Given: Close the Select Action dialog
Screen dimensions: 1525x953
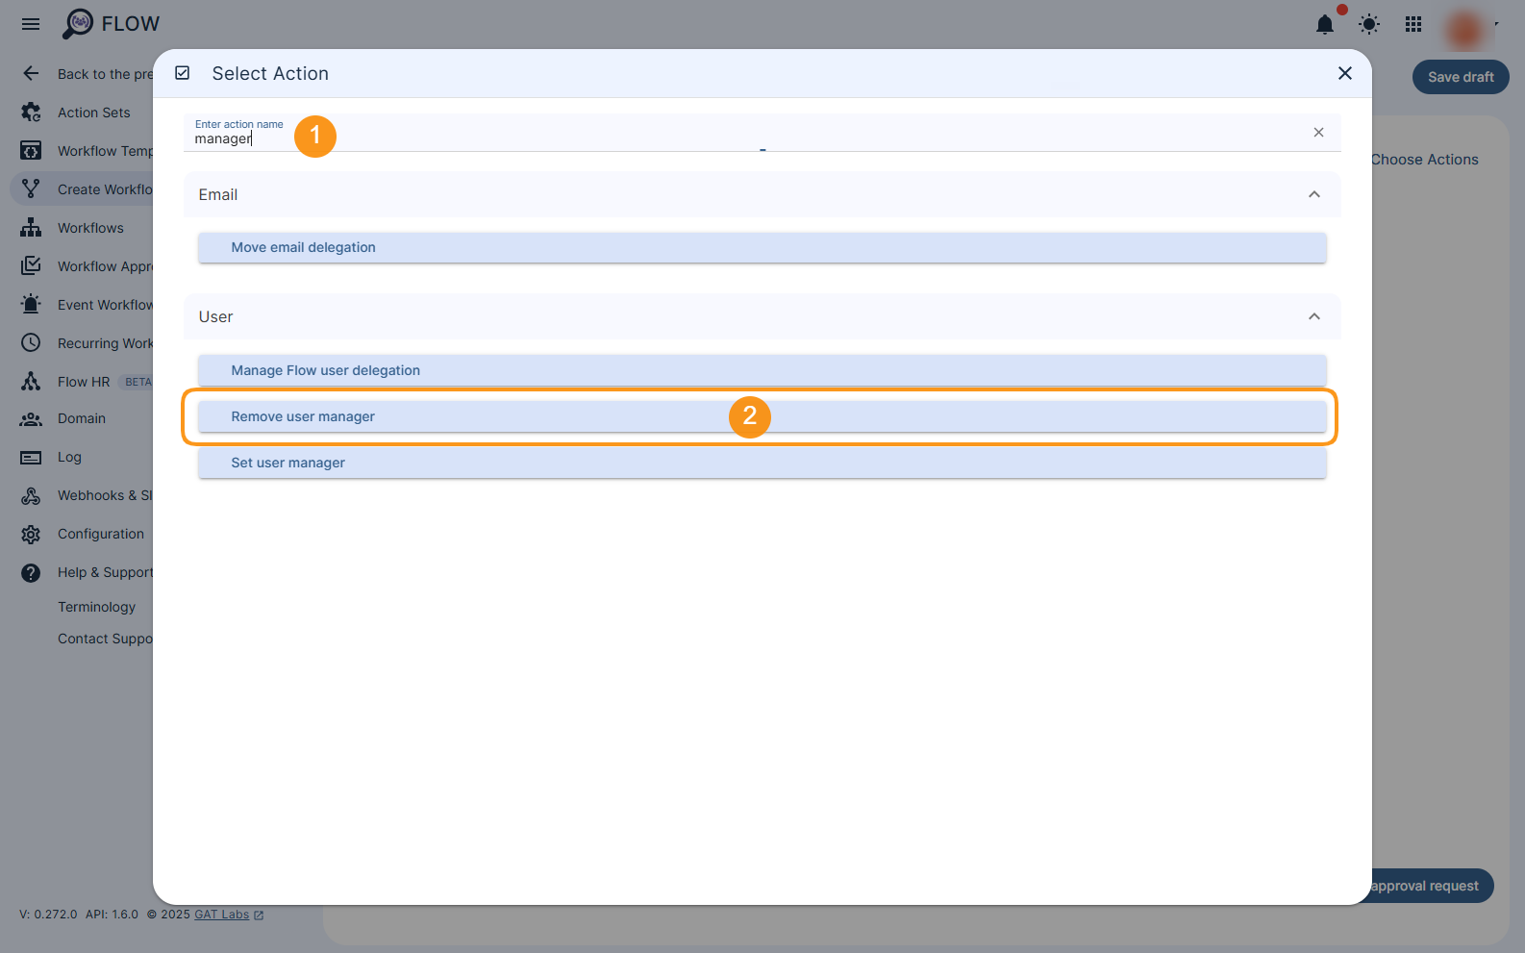Looking at the screenshot, I should tap(1345, 73).
